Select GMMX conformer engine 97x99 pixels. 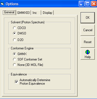pyautogui.click(x=15, y=54)
